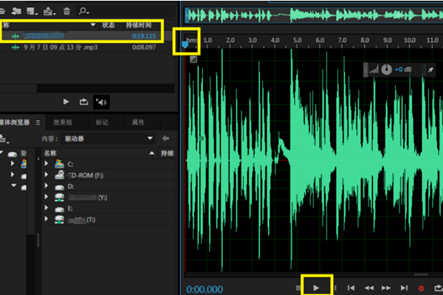Click the horizontal scrollbar in Files panel
The height and width of the screenshot is (295, 443).
[18, 88]
